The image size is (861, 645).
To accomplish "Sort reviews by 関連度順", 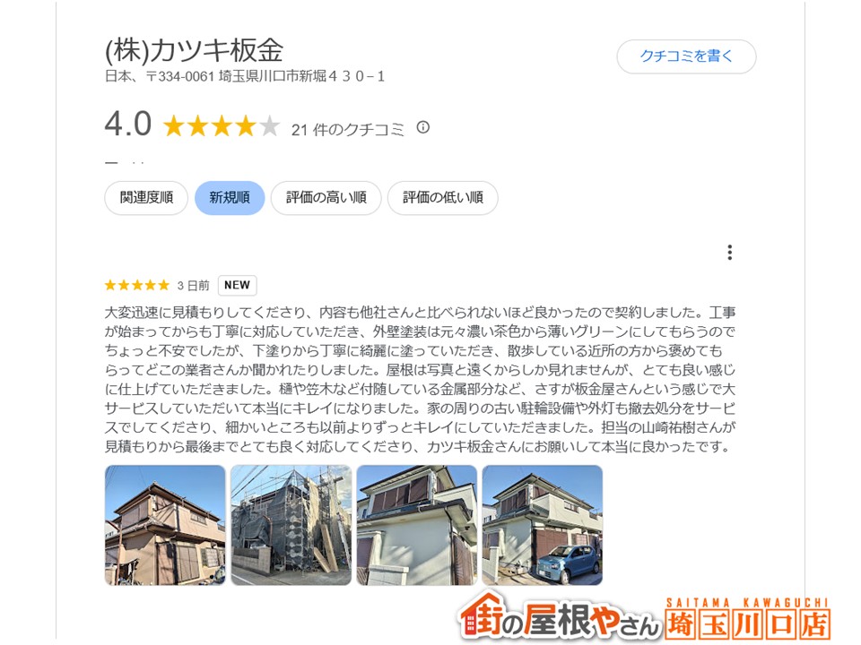I will click(x=146, y=197).
